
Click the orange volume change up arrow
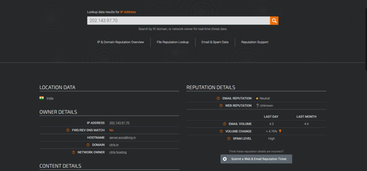pyautogui.click(x=280, y=131)
